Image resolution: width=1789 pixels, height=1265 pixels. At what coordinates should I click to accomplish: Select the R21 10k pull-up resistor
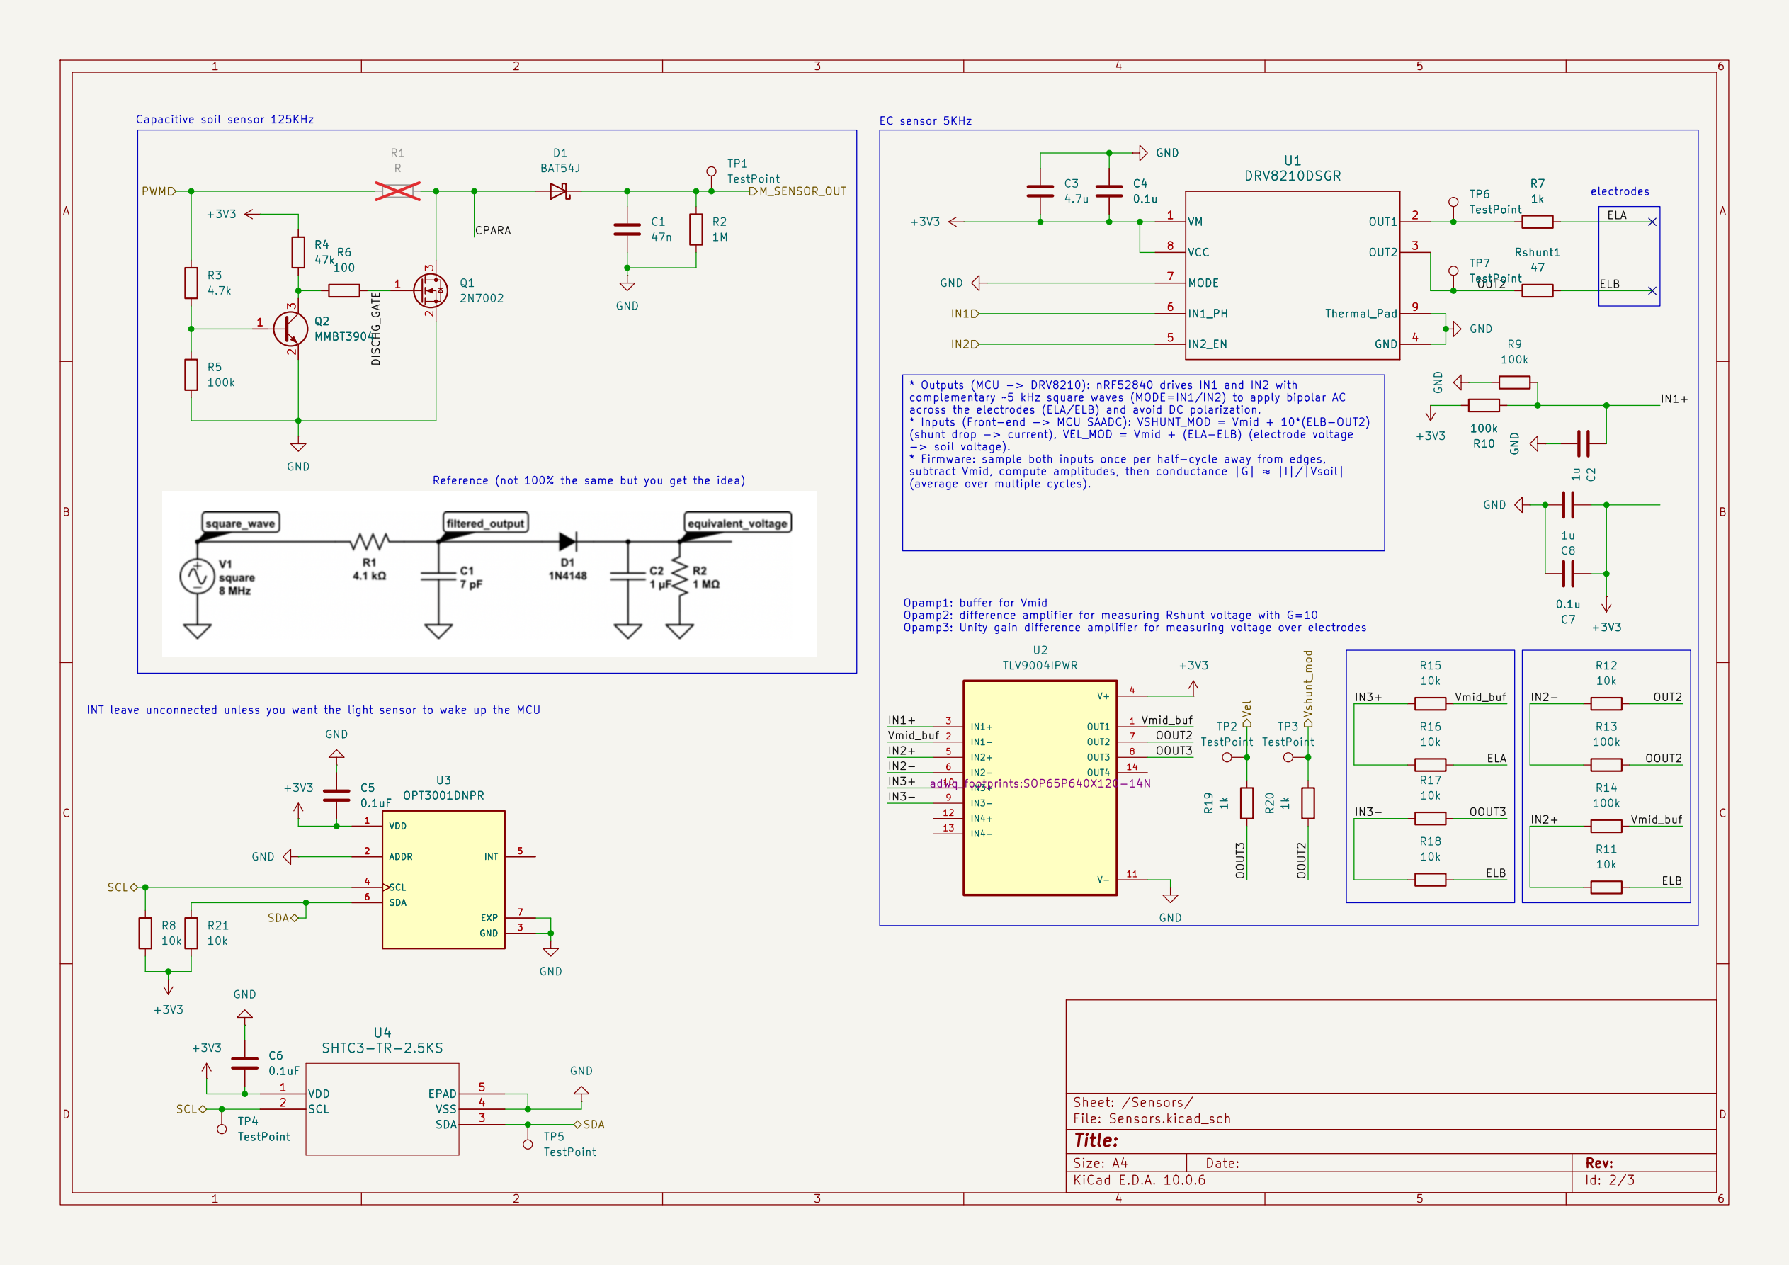(191, 933)
